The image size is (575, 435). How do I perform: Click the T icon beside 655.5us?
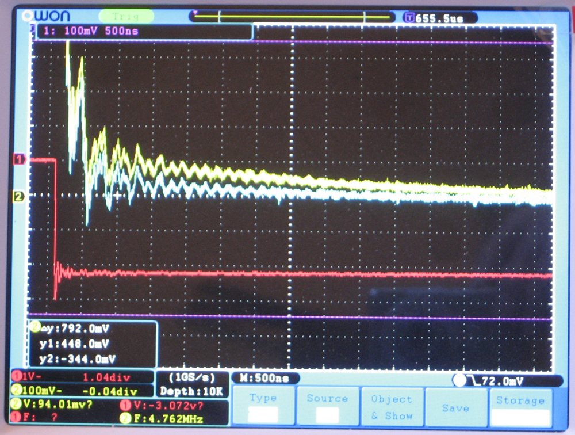click(x=409, y=18)
